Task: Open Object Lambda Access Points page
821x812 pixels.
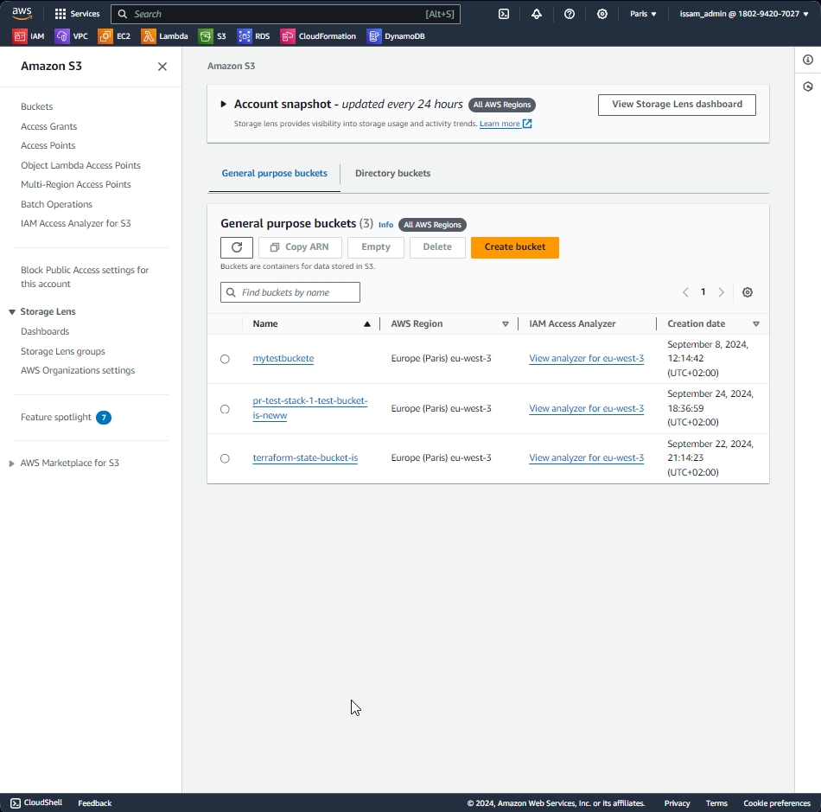Action: tap(80, 165)
